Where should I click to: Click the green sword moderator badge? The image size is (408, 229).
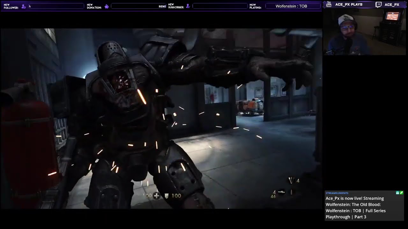pos(401,193)
